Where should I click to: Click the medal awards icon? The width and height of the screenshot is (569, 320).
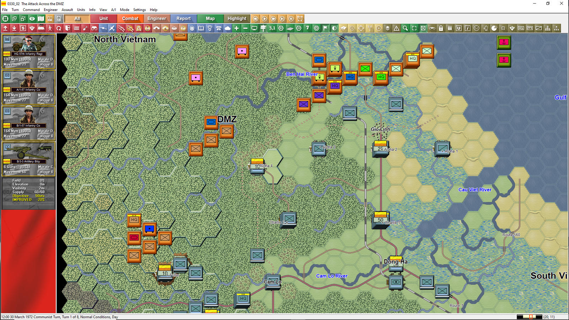point(210,28)
